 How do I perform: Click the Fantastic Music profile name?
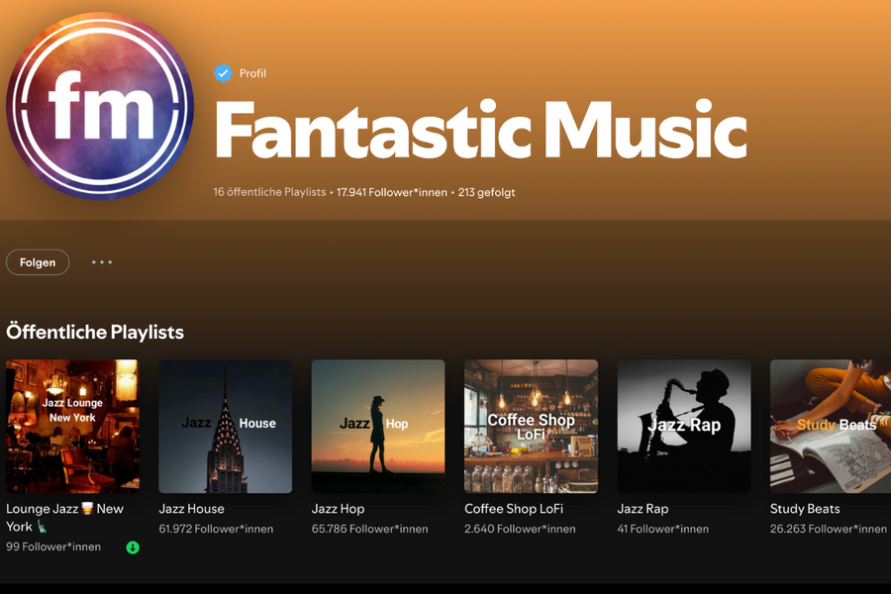click(x=481, y=130)
